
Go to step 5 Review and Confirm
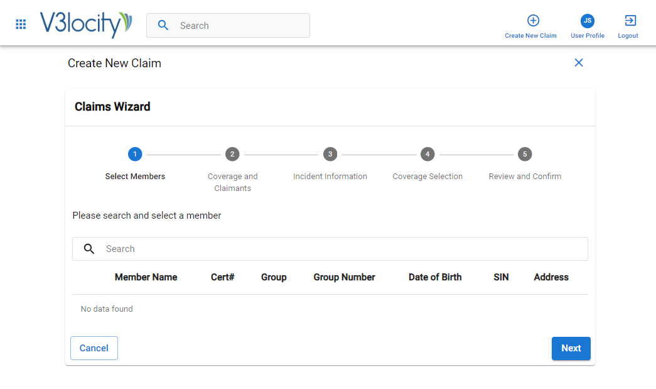(525, 155)
